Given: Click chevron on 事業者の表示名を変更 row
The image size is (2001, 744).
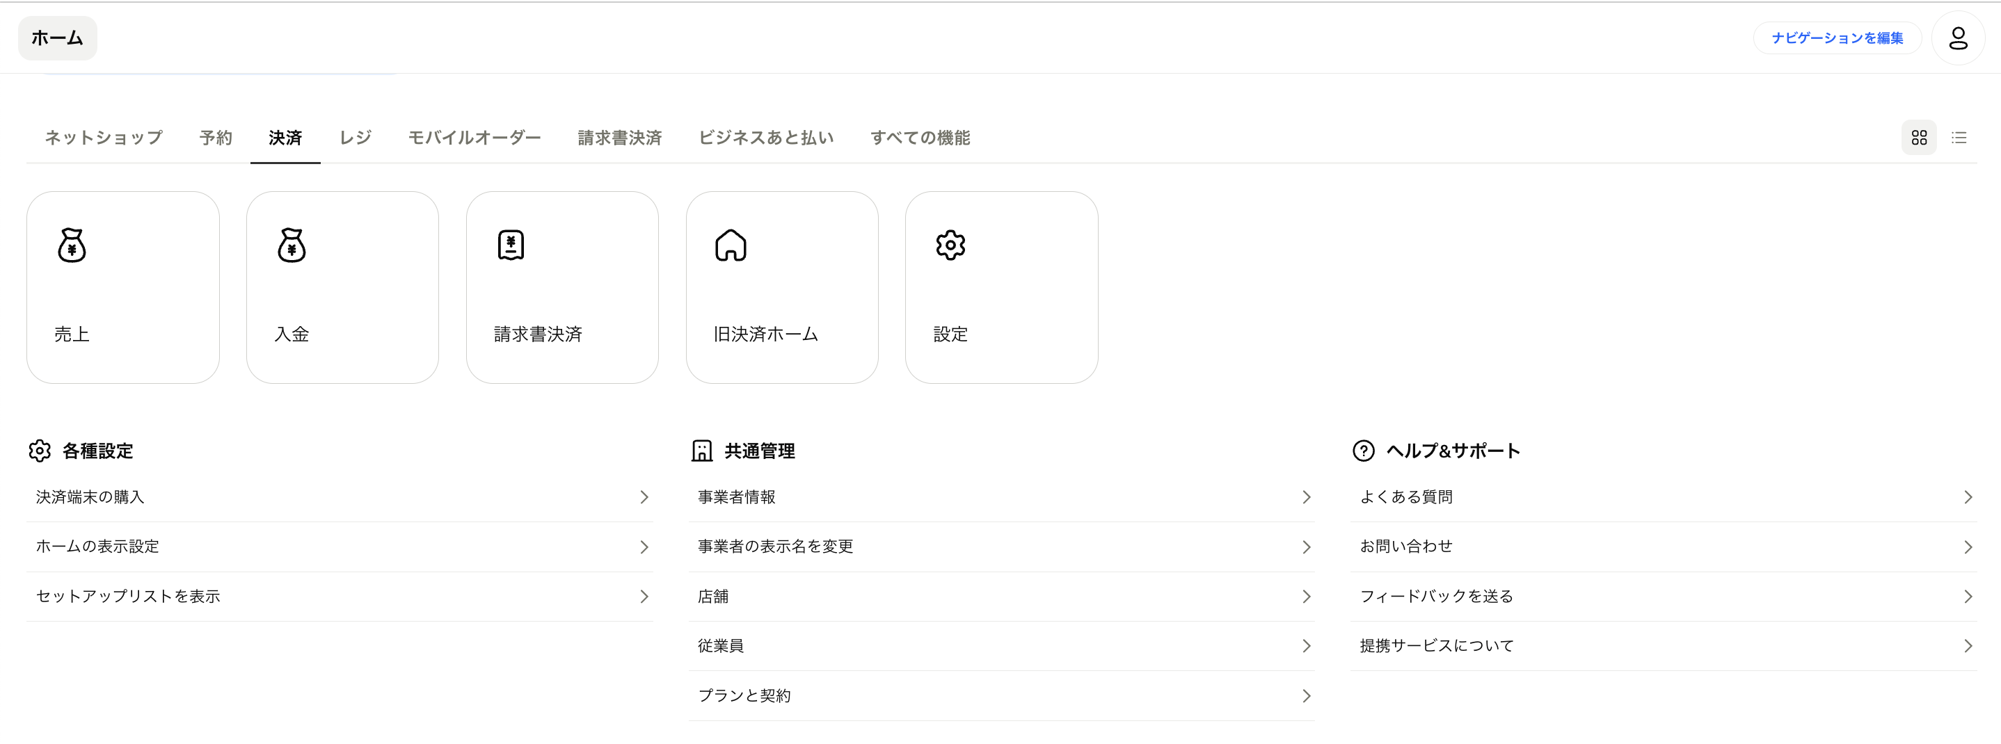Looking at the screenshot, I should (x=1307, y=547).
